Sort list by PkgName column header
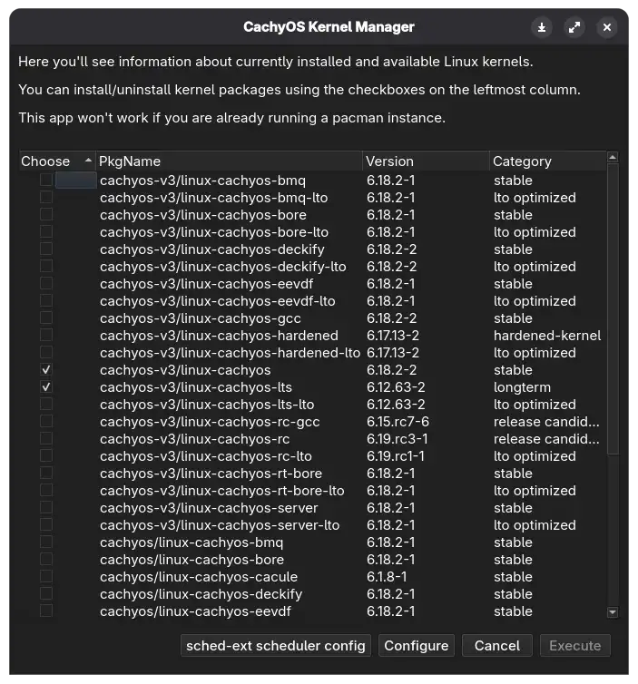Screen dimensions: 638x684 [227, 161]
